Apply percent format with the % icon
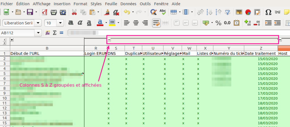 (x=218, y=23)
